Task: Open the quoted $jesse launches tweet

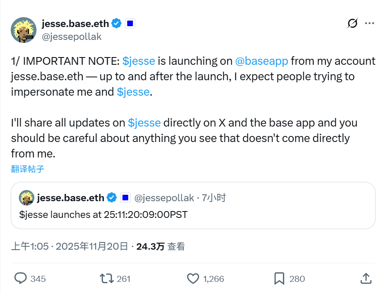Action: (x=193, y=214)
